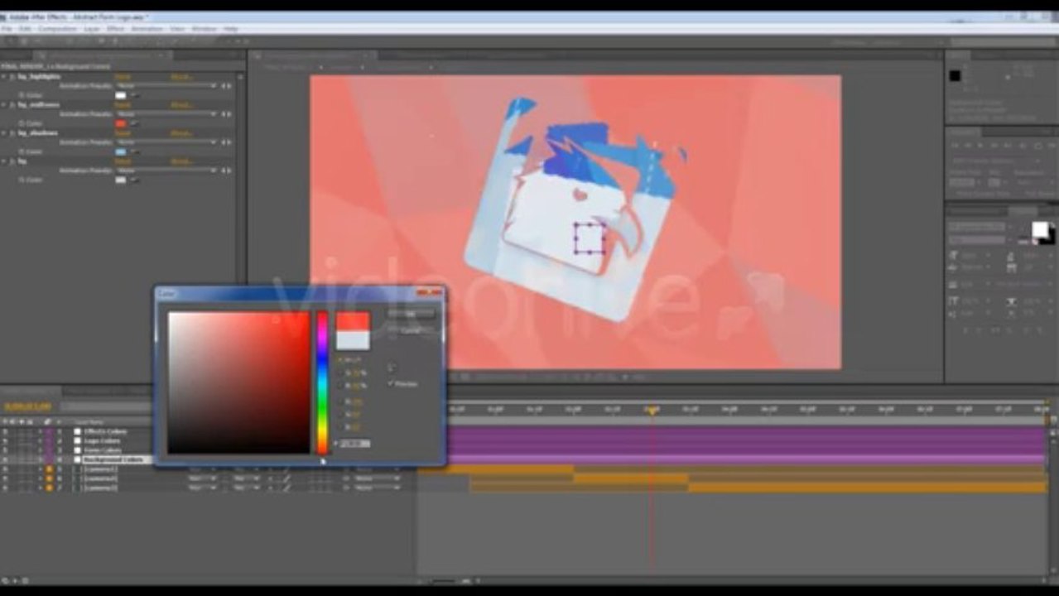
Task: Hide the Background Colors layer
Action: coord(6,459)
